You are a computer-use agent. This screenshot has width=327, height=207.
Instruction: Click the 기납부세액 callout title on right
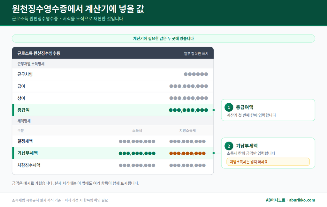(247, 146)
